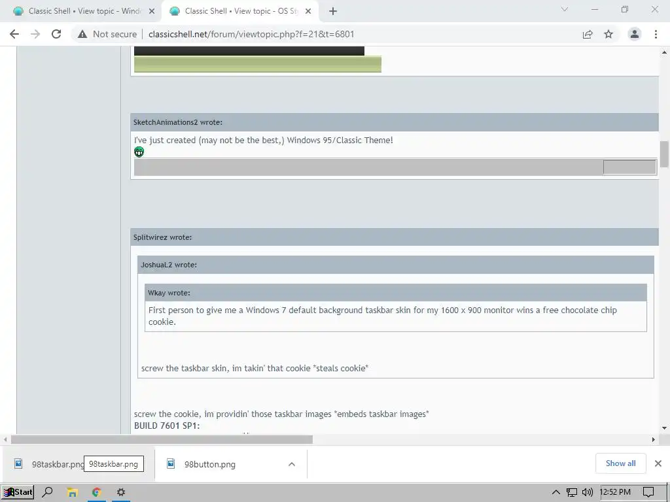Reload the current page
Screen dimensions: 670x502
[x=56, y=34]
